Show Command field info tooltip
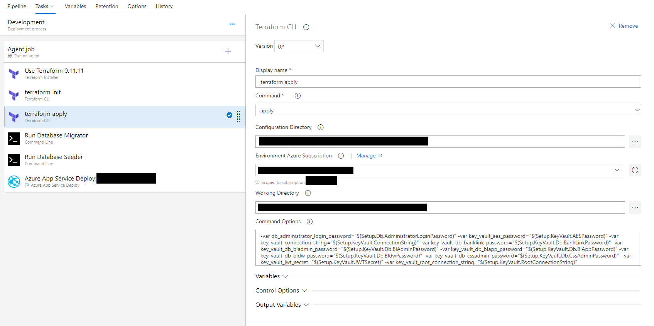654x326 pixels. tap(297, 95)
